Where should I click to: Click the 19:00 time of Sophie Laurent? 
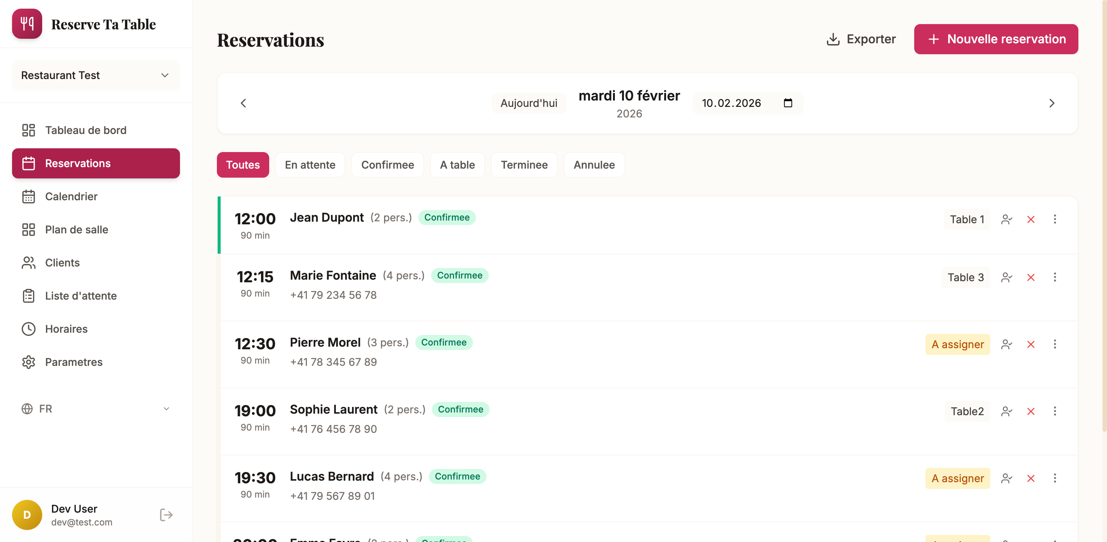(255, 411)
